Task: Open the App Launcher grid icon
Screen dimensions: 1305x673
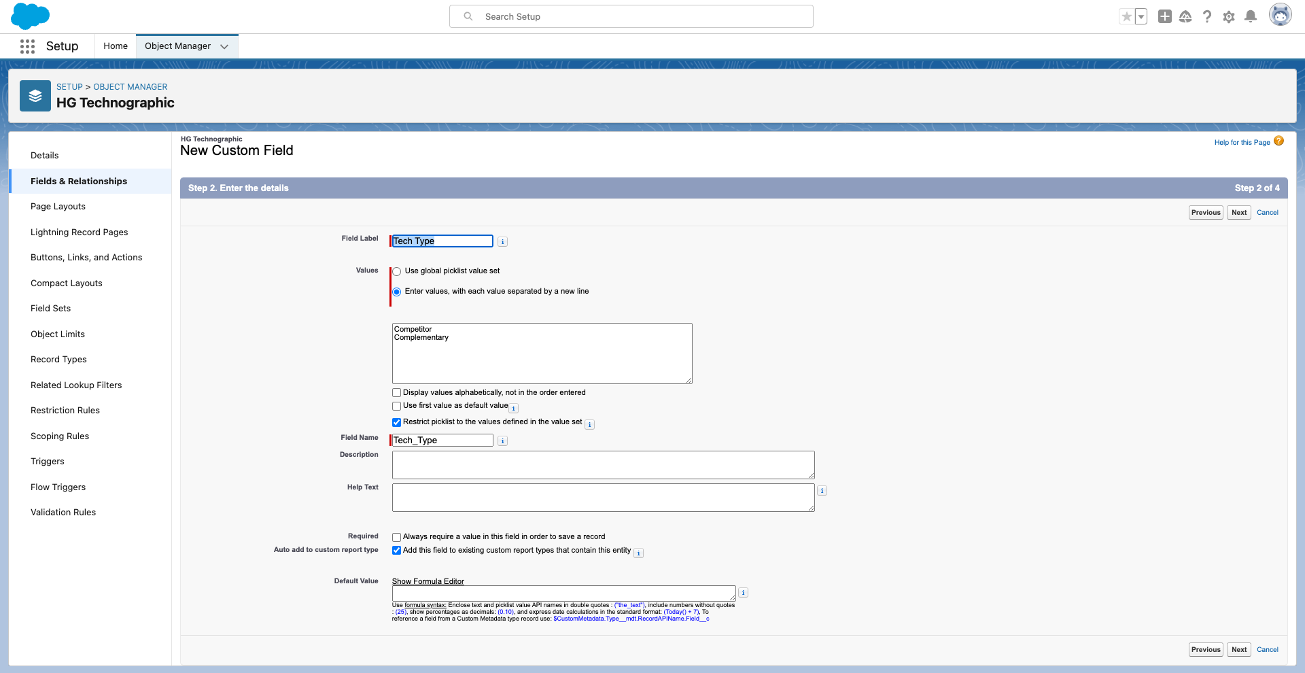Action: coord(27,46)
